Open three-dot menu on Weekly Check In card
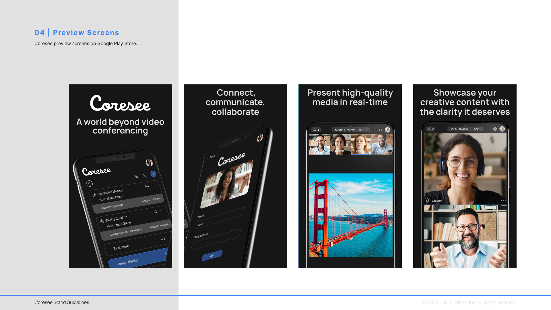The width and height of the screenshot is (551, 310). [162, 211]
